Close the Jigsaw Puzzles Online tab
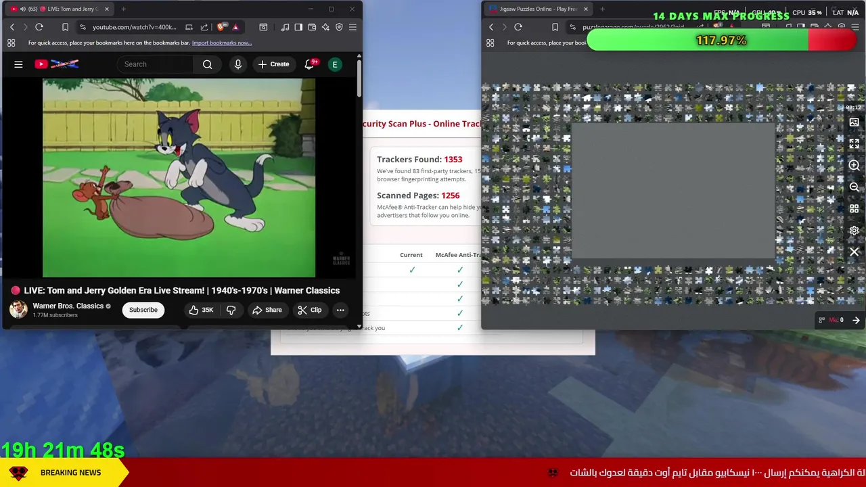The image size is (866, 487). [x=586, y=9]
